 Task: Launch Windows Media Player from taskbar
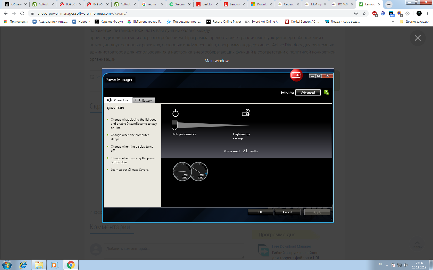point(54,265)
